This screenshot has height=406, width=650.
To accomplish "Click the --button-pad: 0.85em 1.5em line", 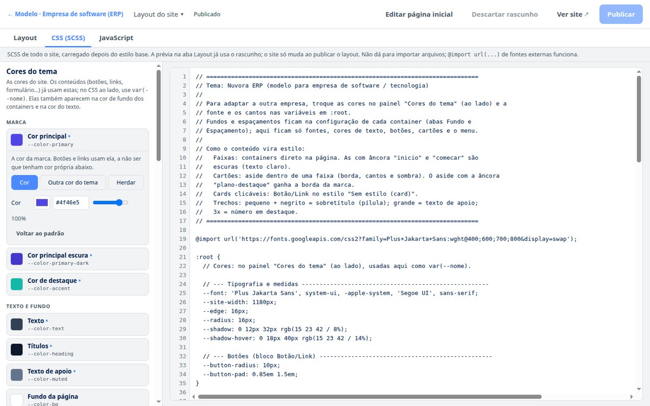I will tap(250, 374).
